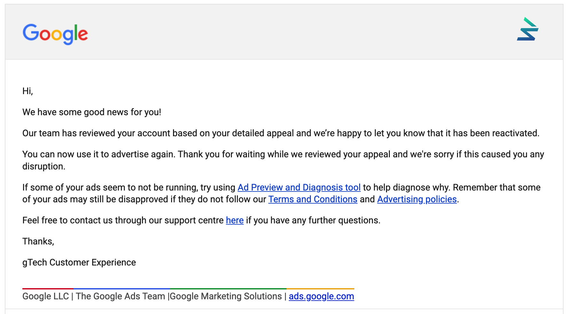Image resolution: width=568 pixels, height=314 pixels.
Task: Click the "here" support centre link
Action: pyautogui.click(x=235, y=220)
